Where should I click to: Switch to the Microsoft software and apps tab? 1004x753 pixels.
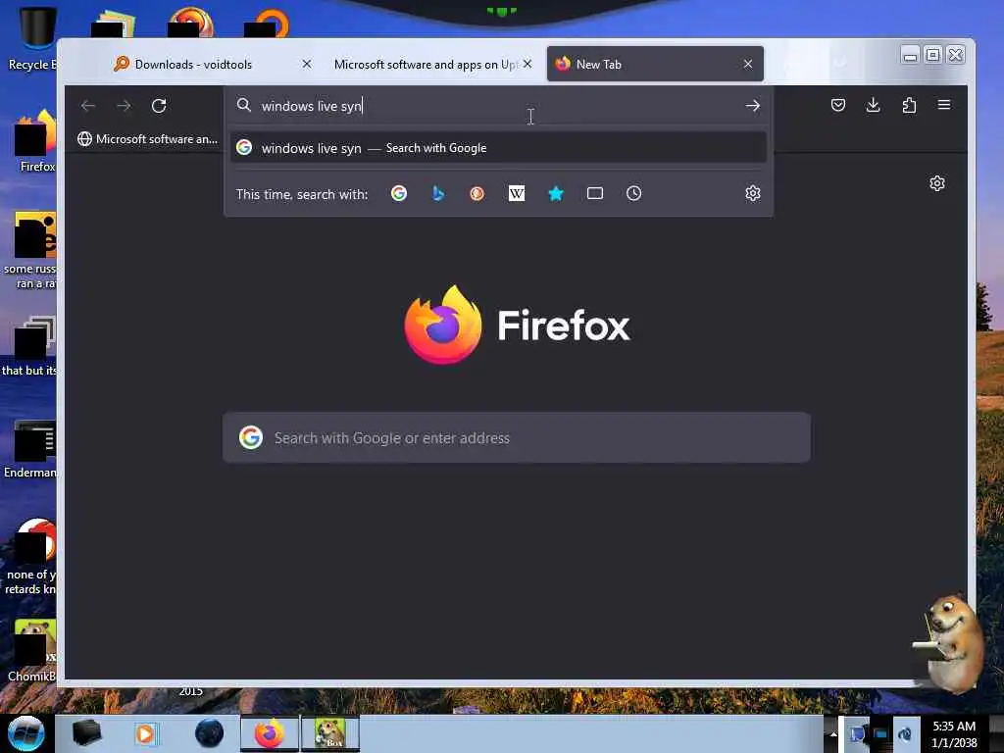coord(432,64)
